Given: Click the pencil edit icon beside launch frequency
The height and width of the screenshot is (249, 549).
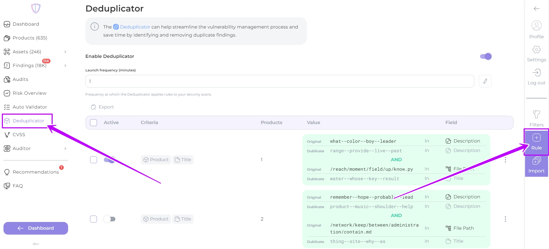Looking at the screenshot, I should [485, 81].
